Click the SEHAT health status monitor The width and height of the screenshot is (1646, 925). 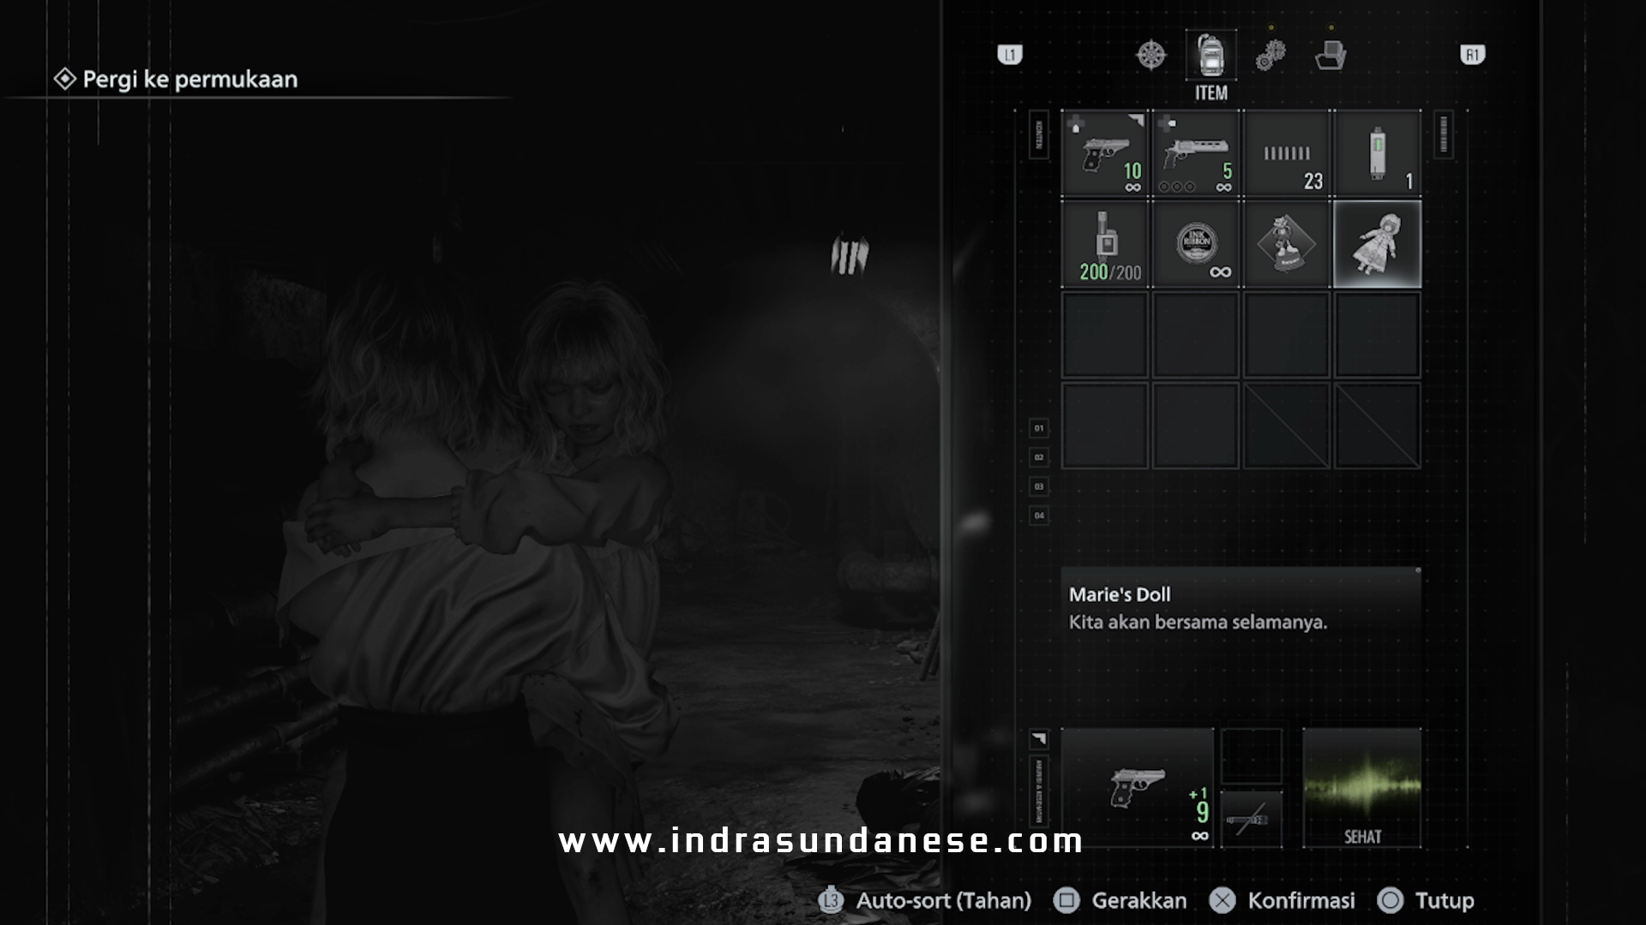click(x=1361, y=788)
